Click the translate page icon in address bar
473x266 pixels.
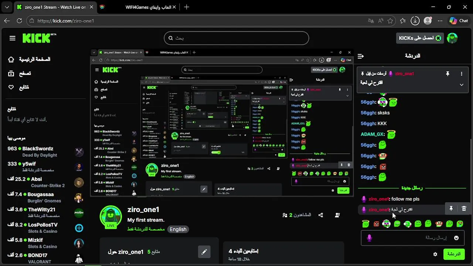(x=371, y=21)
